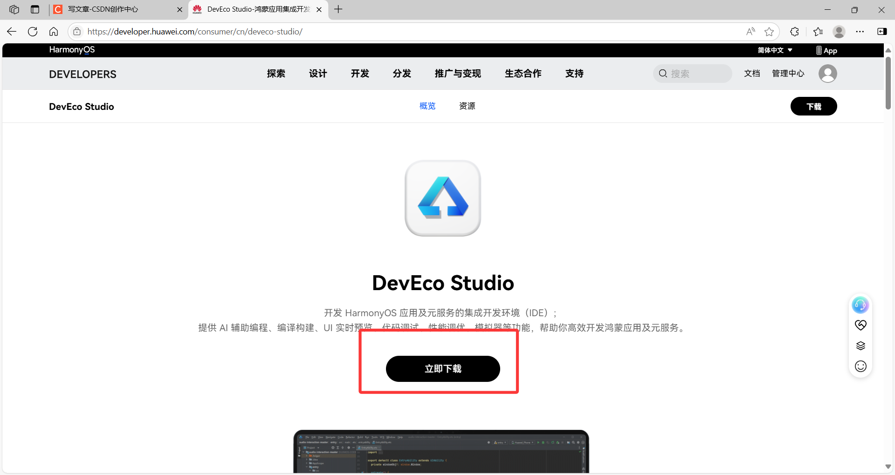Open the browser Extensions puzzle icon
The image size is (895, 475).
click(795, 32)
